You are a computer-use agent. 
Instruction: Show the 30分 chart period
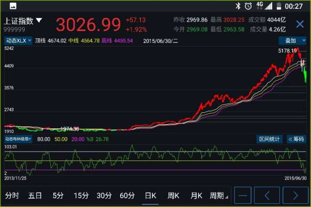(x=104, y=196)
